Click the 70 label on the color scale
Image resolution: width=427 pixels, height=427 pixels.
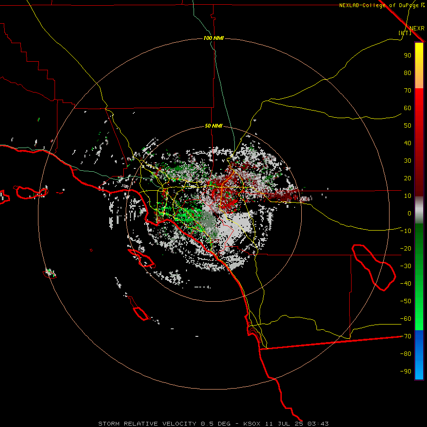pos(408,91)
